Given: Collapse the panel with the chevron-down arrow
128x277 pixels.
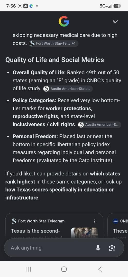Looking at the screenshot, I should [x=115, y=22].
